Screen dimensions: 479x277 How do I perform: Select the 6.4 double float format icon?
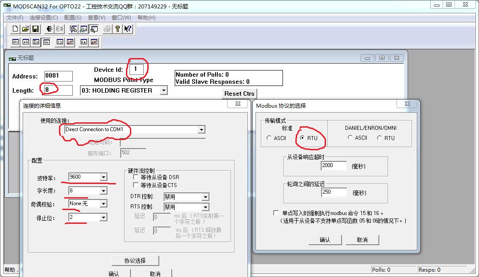tap(83, 42)
